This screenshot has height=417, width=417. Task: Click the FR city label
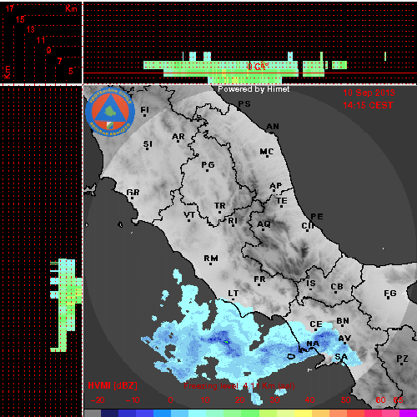[259, 279]
